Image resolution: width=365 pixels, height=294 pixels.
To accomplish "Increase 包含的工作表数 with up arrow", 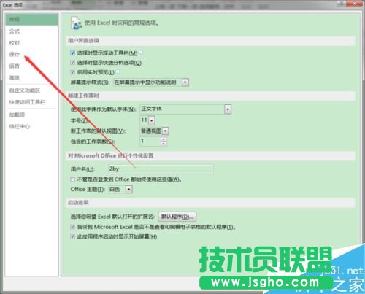I will tap(164, 139).
